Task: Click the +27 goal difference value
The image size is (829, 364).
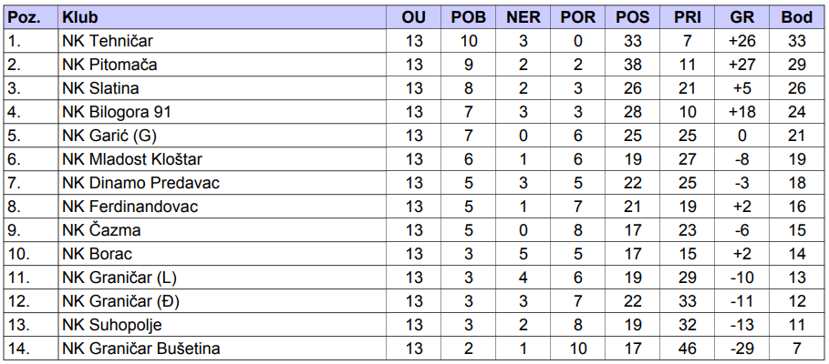Action: 741,65
